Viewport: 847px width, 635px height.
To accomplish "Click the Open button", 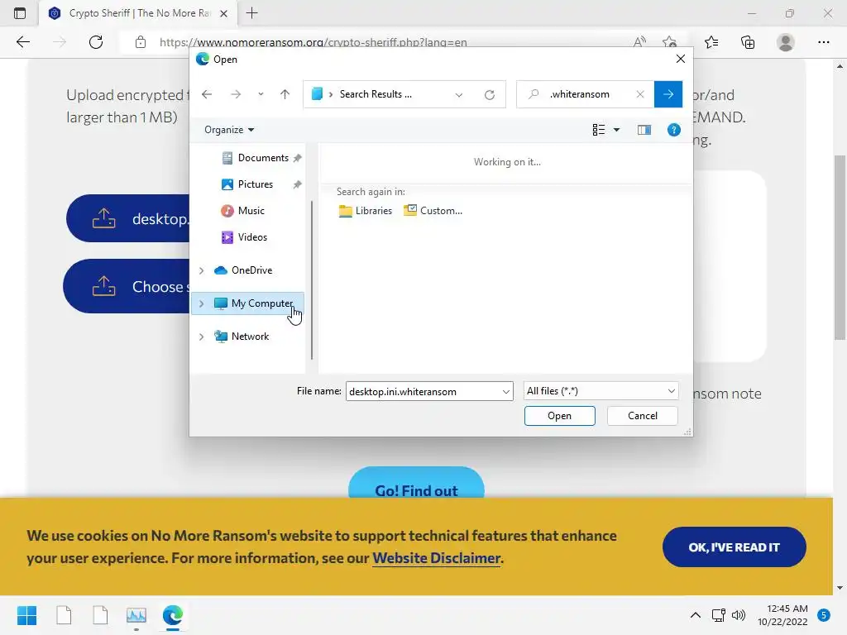I will click(560, 416).
